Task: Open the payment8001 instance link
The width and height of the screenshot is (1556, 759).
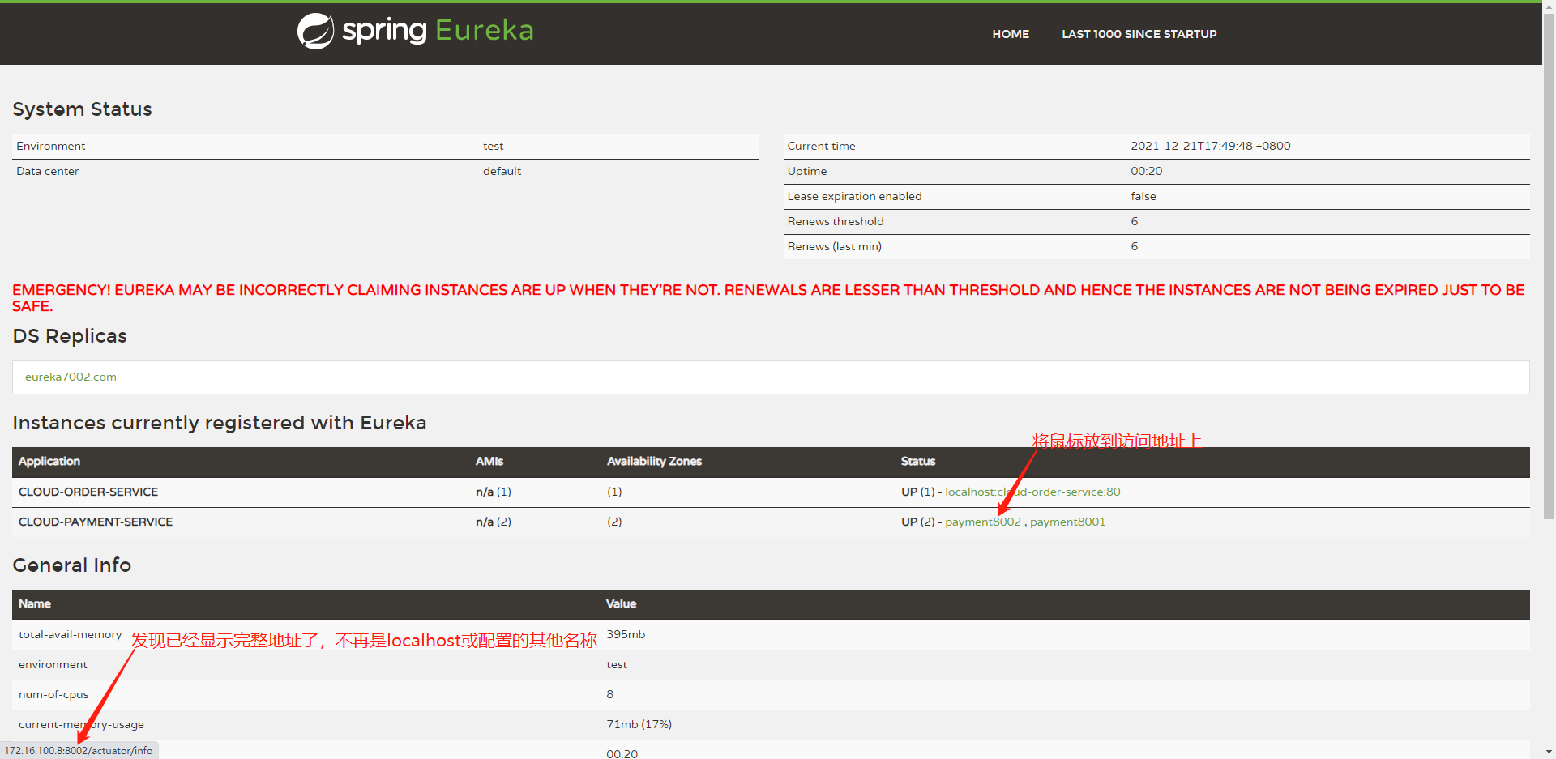Action: (1067, 522)
